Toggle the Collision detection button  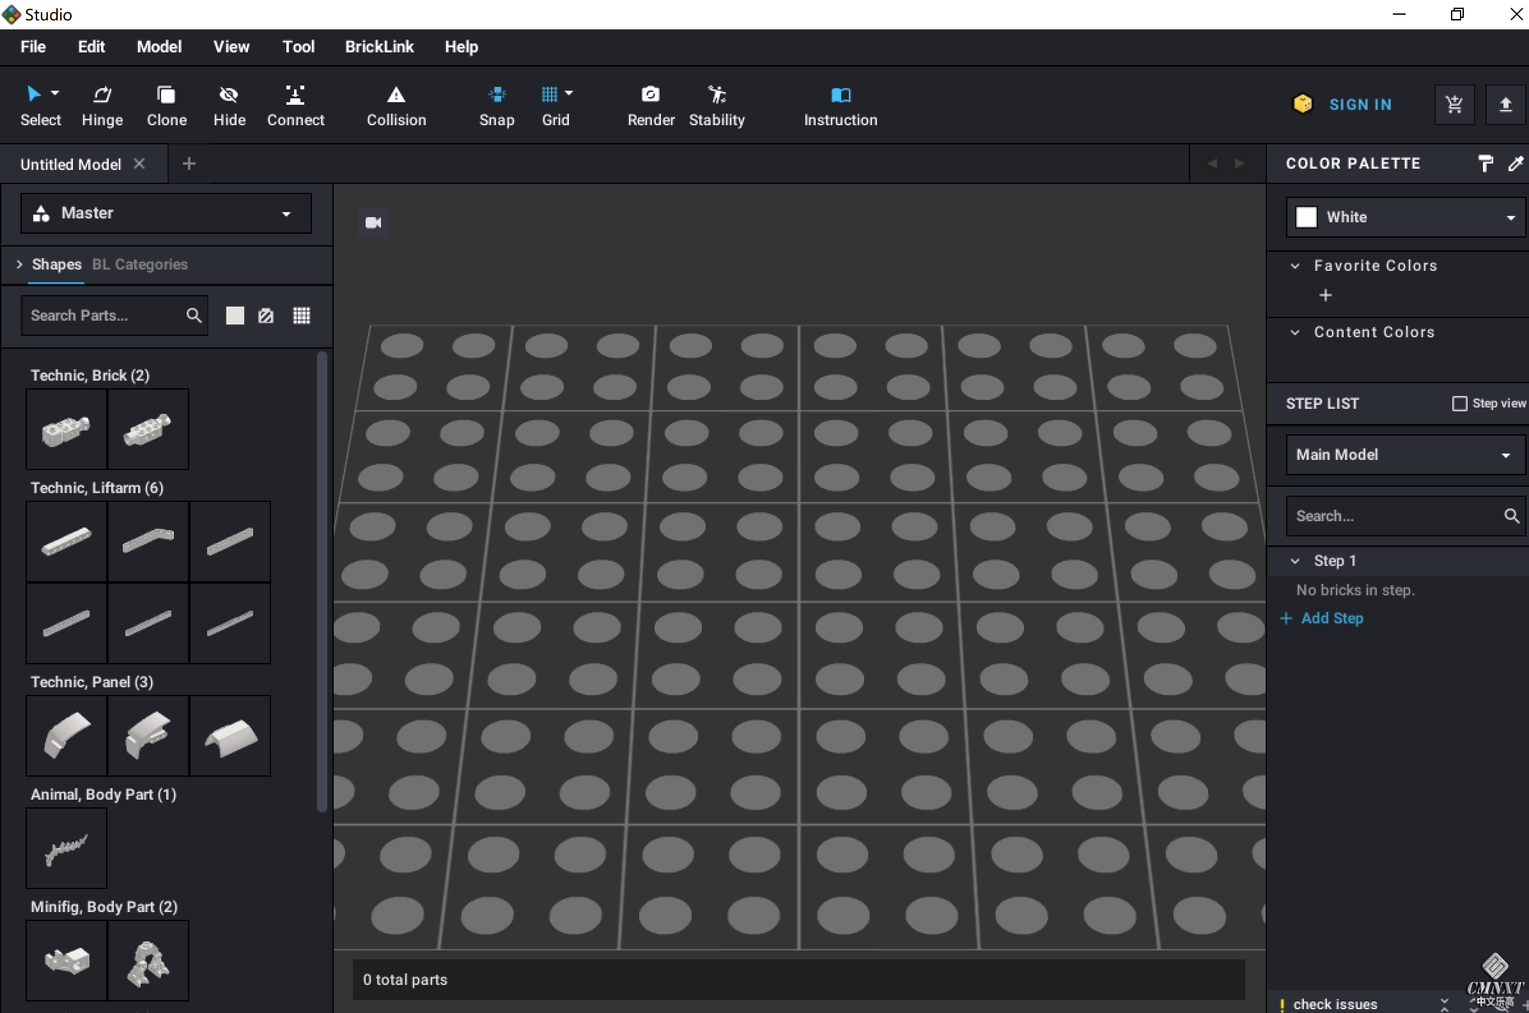coord(396,105)
